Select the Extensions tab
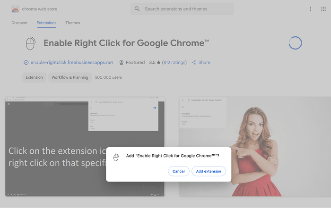Viewport: 331px width, 208px height. click(x=46, y=23)
